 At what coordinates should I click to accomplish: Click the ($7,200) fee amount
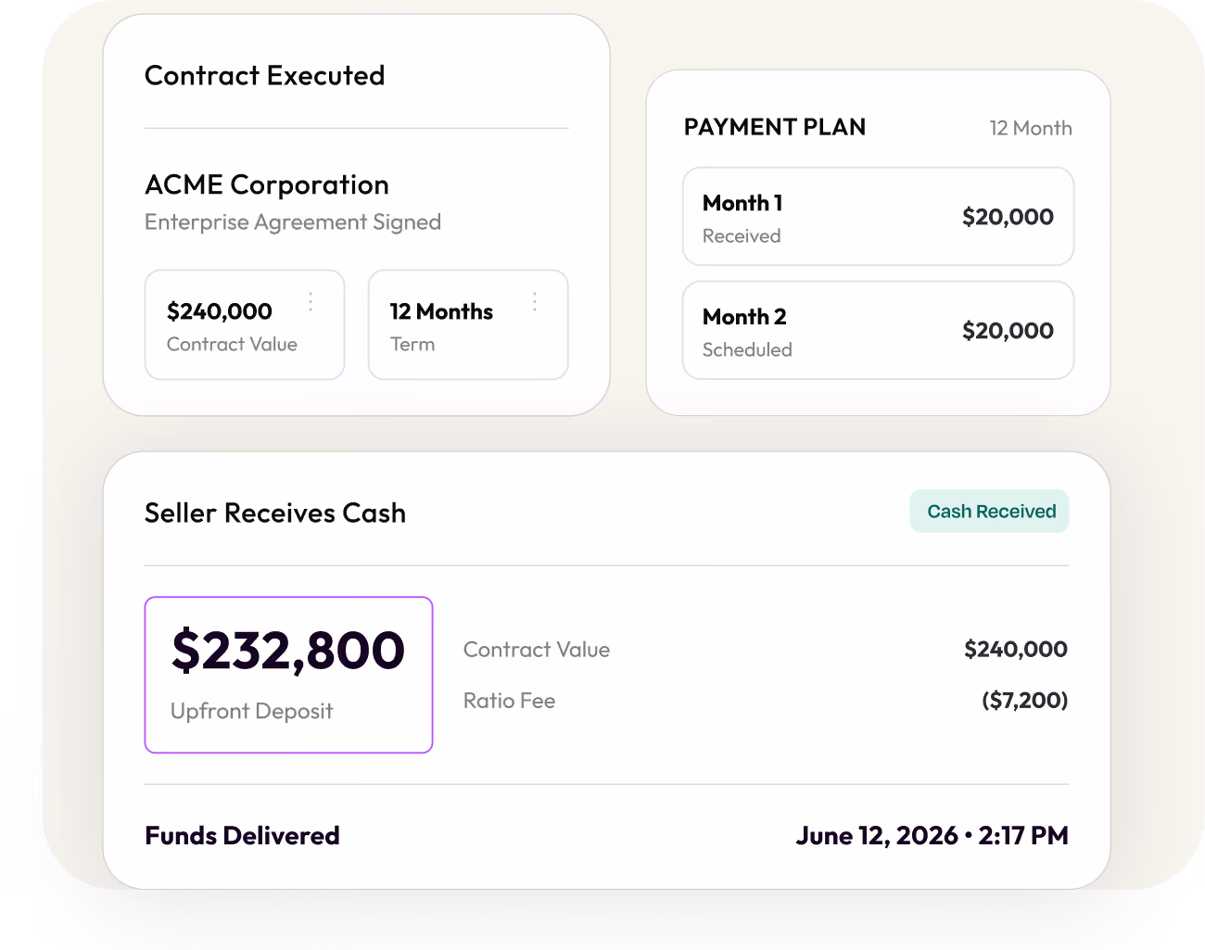1025,700
